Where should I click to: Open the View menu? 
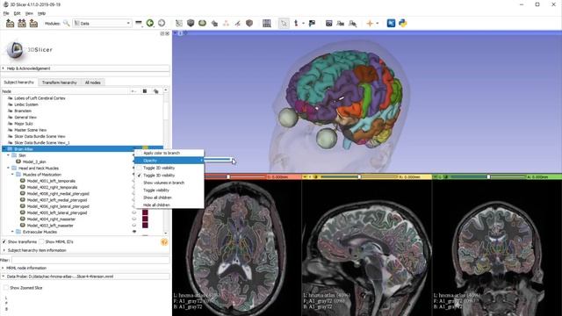tap(29, 13)
